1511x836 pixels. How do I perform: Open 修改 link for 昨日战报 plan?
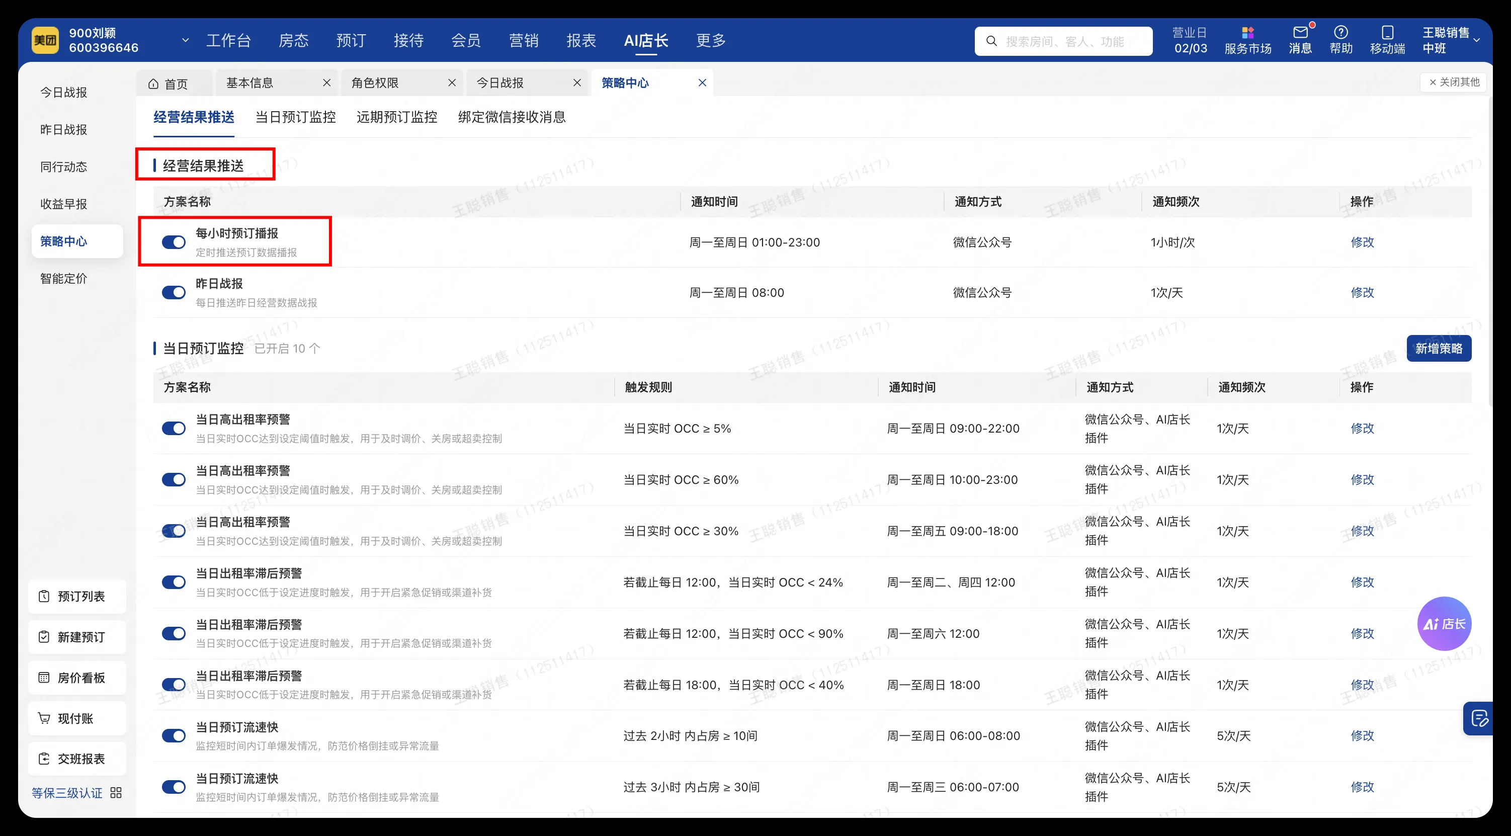(1363, 292)
